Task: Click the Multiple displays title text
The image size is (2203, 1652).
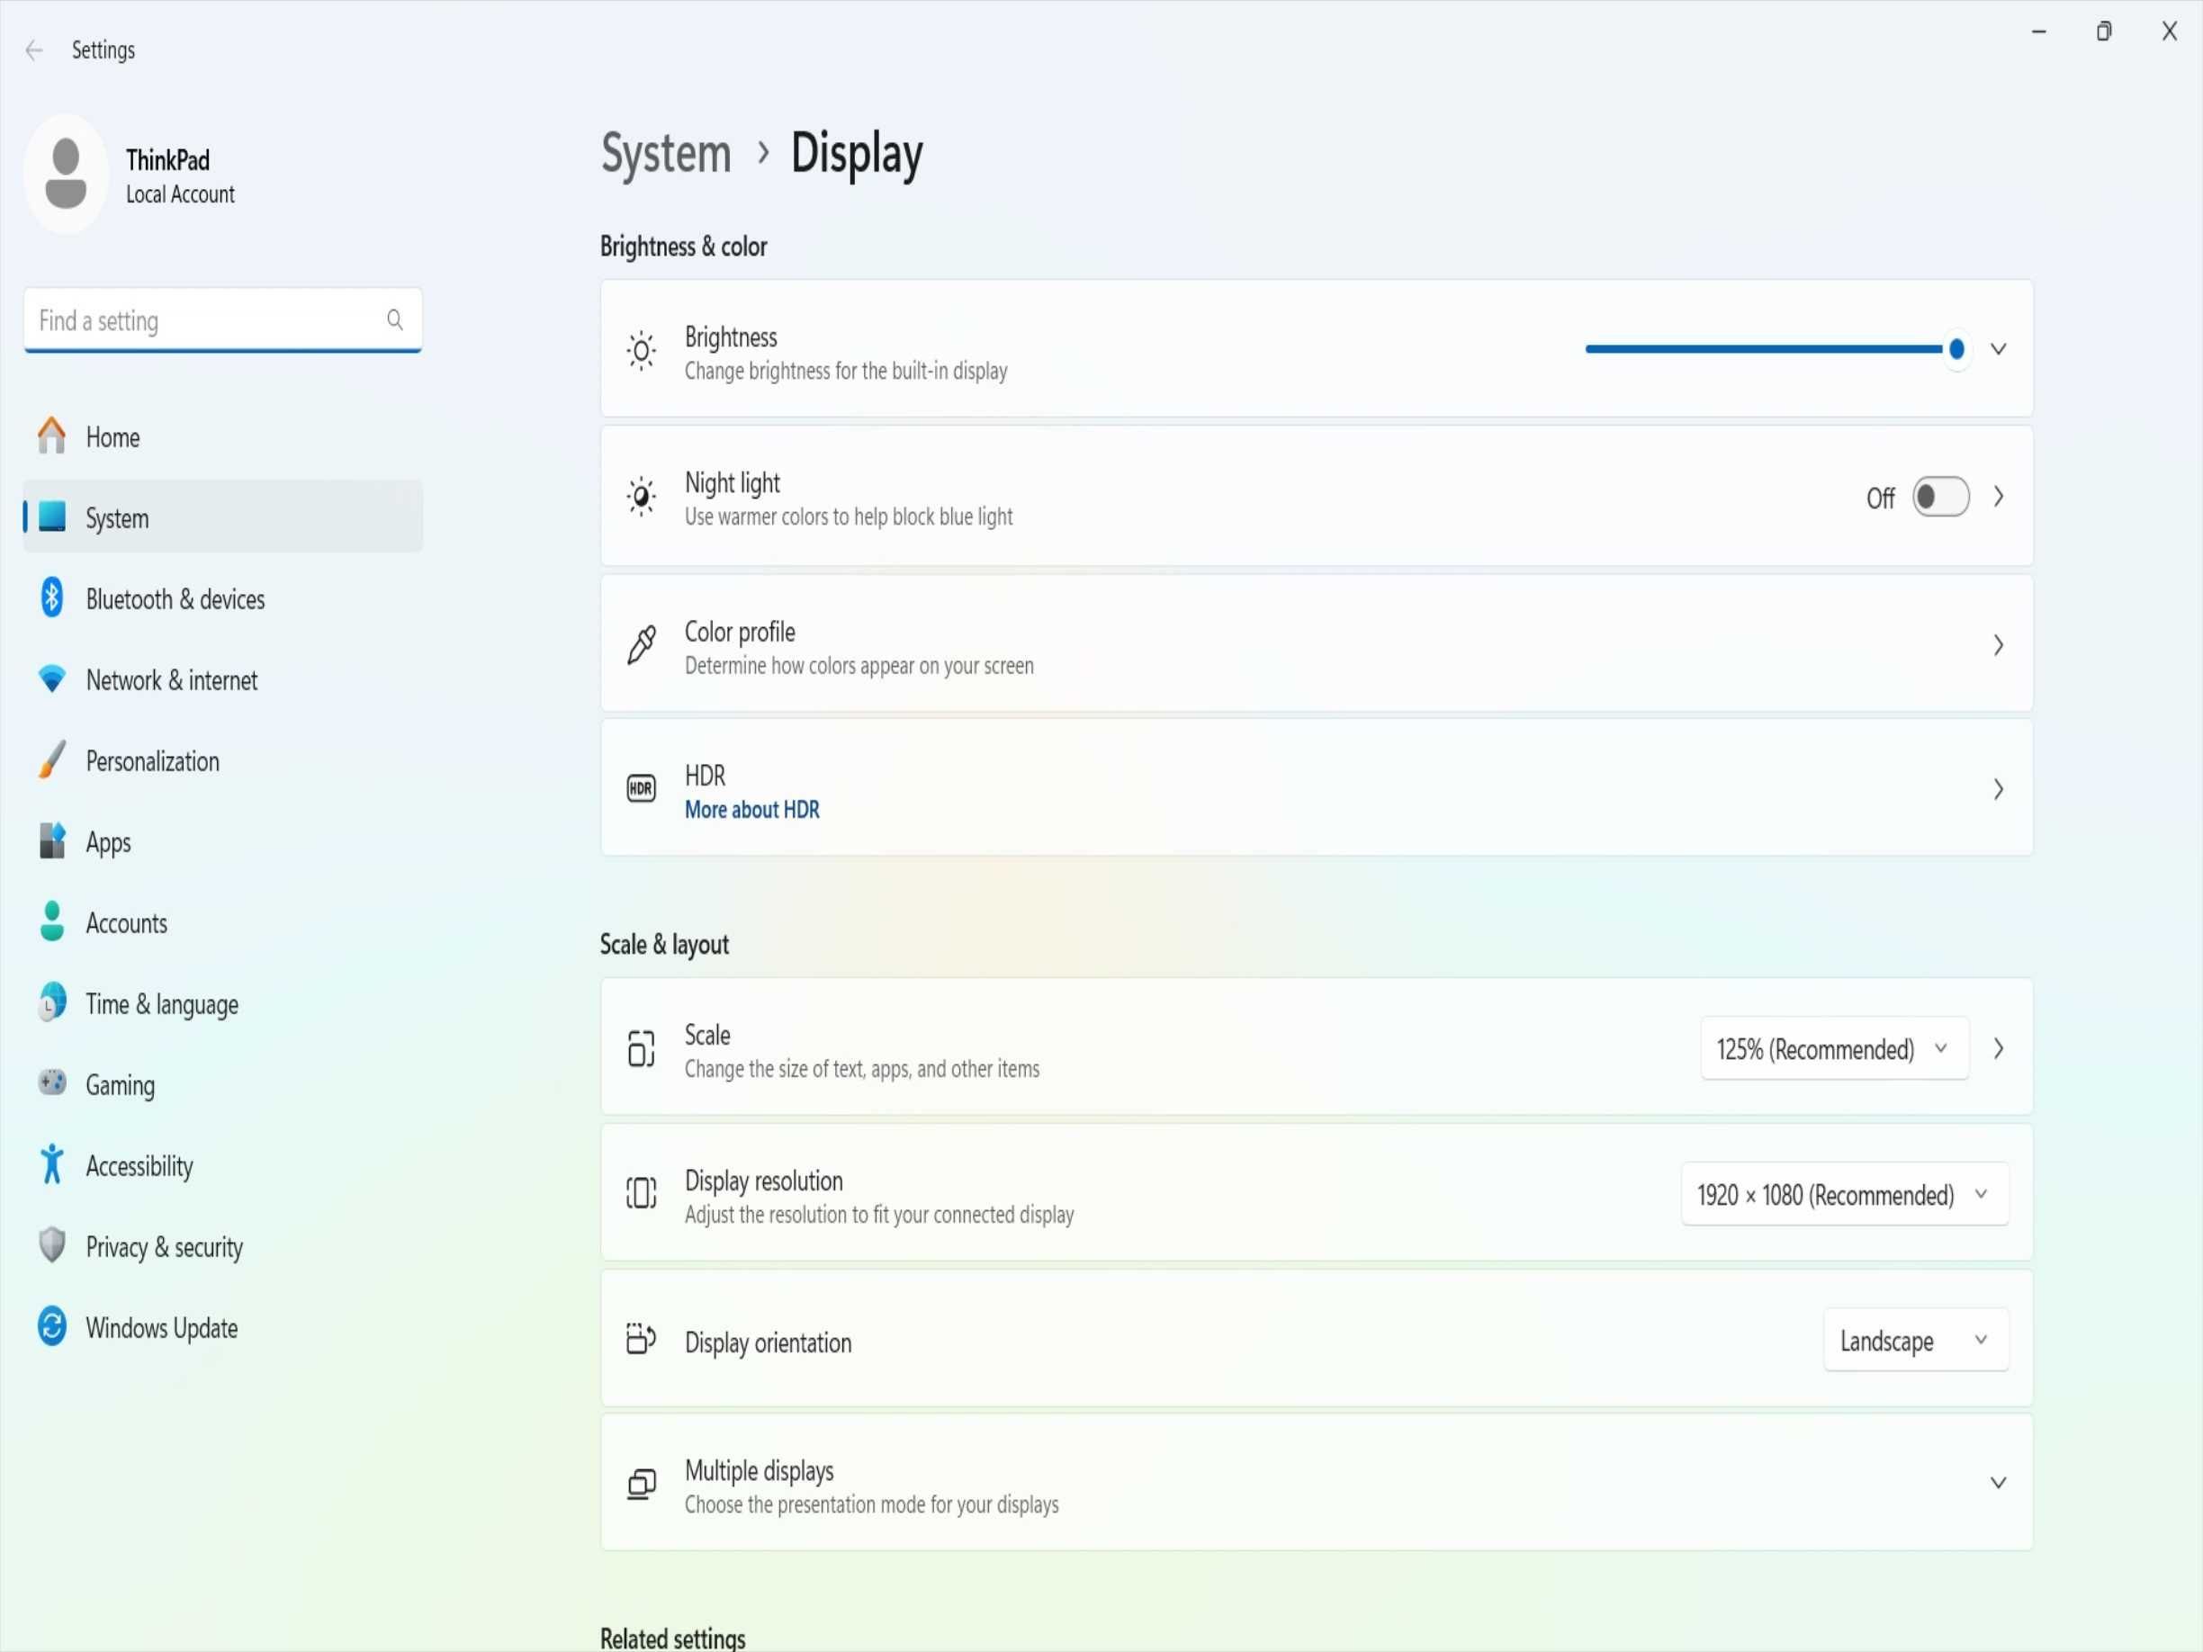Action: pyautogui.click(x=759, y=1471)
